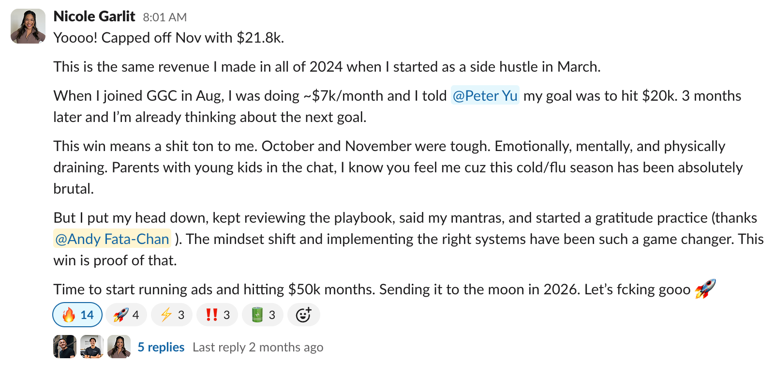
Task: Click the leftmost thread participant avatar
Action: point(65,347)
